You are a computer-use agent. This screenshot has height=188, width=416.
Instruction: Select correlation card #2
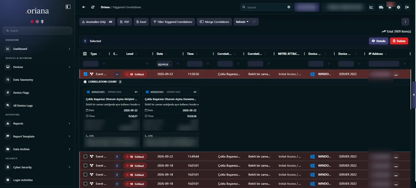pos(171,118)
